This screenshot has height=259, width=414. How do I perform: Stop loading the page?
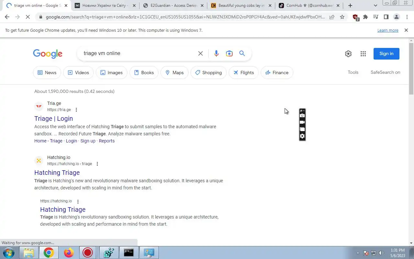coord(28,17)
